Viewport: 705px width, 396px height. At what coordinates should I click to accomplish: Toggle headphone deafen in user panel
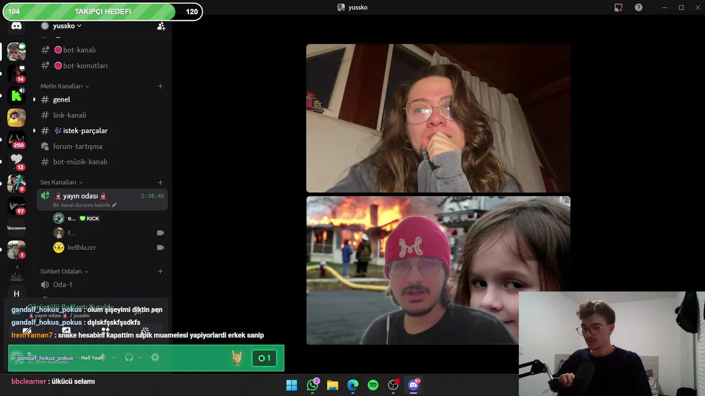coord(129,358)
